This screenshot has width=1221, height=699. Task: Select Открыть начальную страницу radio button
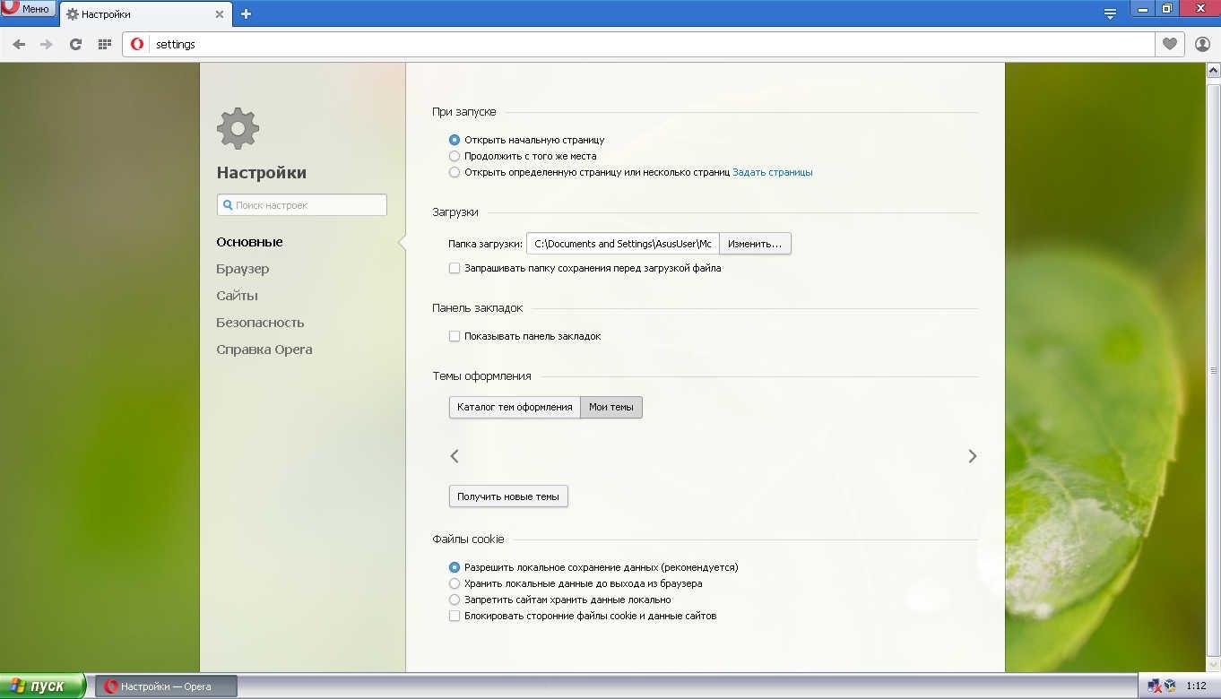(x=455, y=140)
